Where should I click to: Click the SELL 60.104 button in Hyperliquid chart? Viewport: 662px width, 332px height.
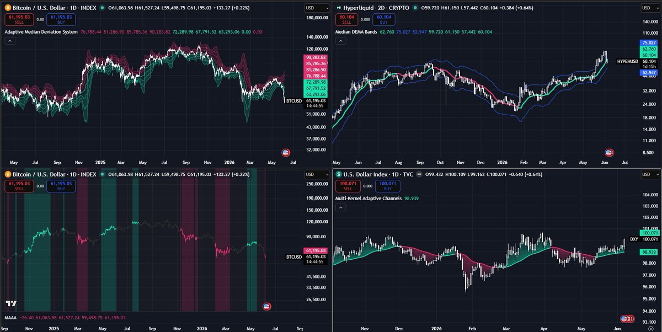point(346,20)
